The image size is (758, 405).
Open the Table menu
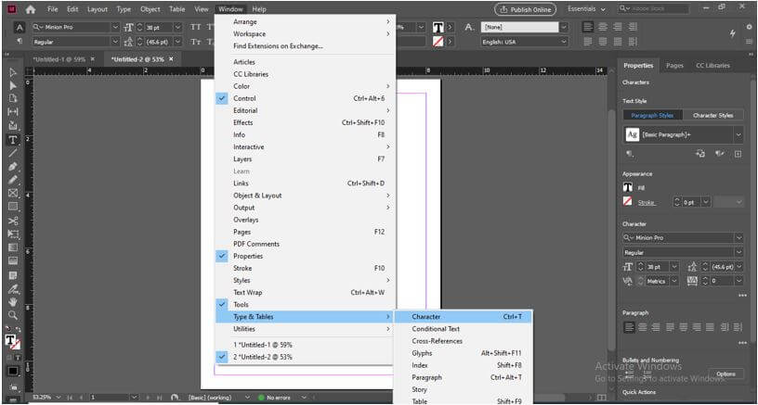pyautogui.click(x=176, y=9)
